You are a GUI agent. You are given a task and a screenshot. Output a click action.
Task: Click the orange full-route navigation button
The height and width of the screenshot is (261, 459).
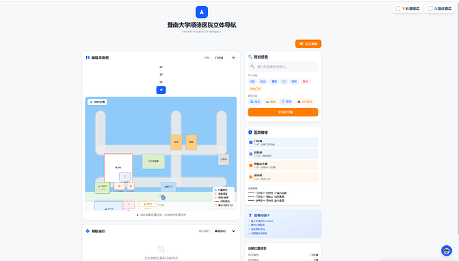tap(282, 112)
